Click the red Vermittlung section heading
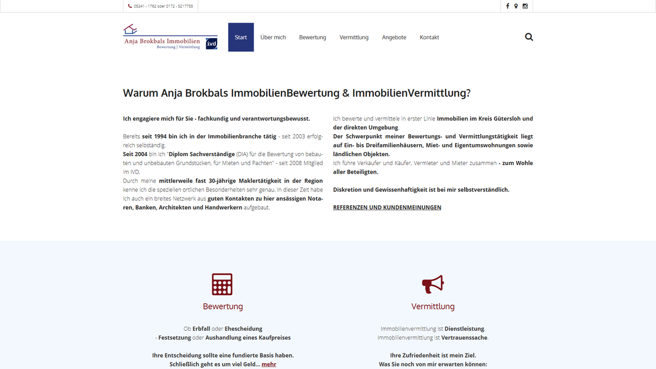The image size is (656, 369). click(x=433, y=306)
